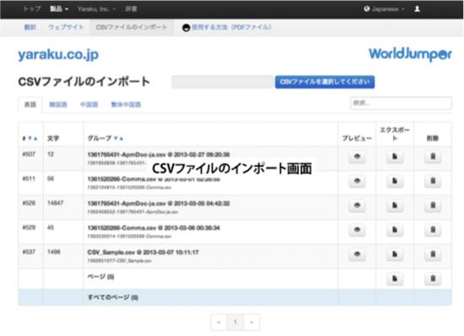Screen dimensions: 464x336
Task: Delete the row #511 entry
Action: (433, 181)
